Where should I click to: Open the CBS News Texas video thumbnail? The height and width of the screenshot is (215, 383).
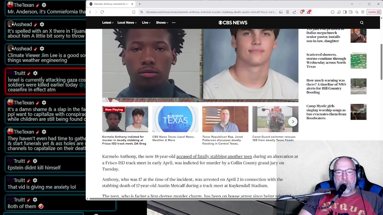coord(175,119)
